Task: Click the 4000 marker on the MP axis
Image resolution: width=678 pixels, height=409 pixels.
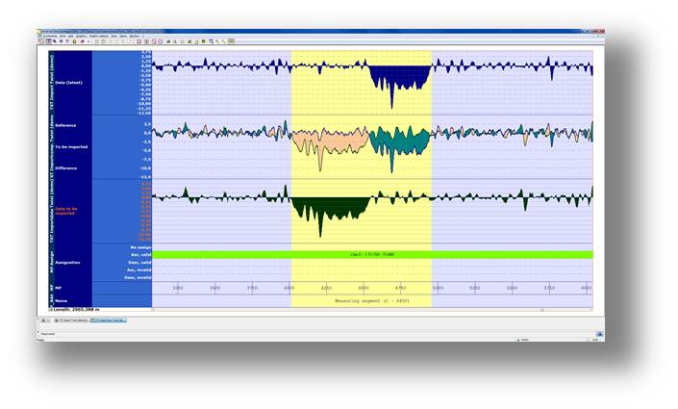Action: tap(289, 287)
